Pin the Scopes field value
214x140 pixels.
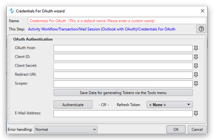coord(196,84)
